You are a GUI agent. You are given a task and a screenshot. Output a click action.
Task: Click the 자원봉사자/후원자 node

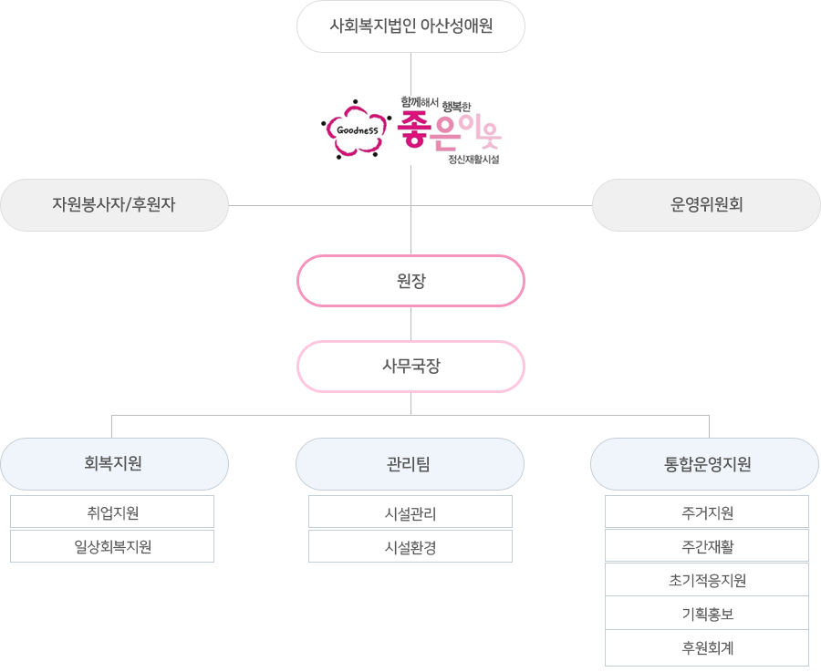[114, 204]
